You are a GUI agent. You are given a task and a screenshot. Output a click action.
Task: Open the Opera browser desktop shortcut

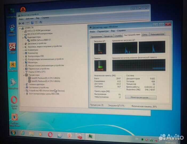(x=14, y=102)
